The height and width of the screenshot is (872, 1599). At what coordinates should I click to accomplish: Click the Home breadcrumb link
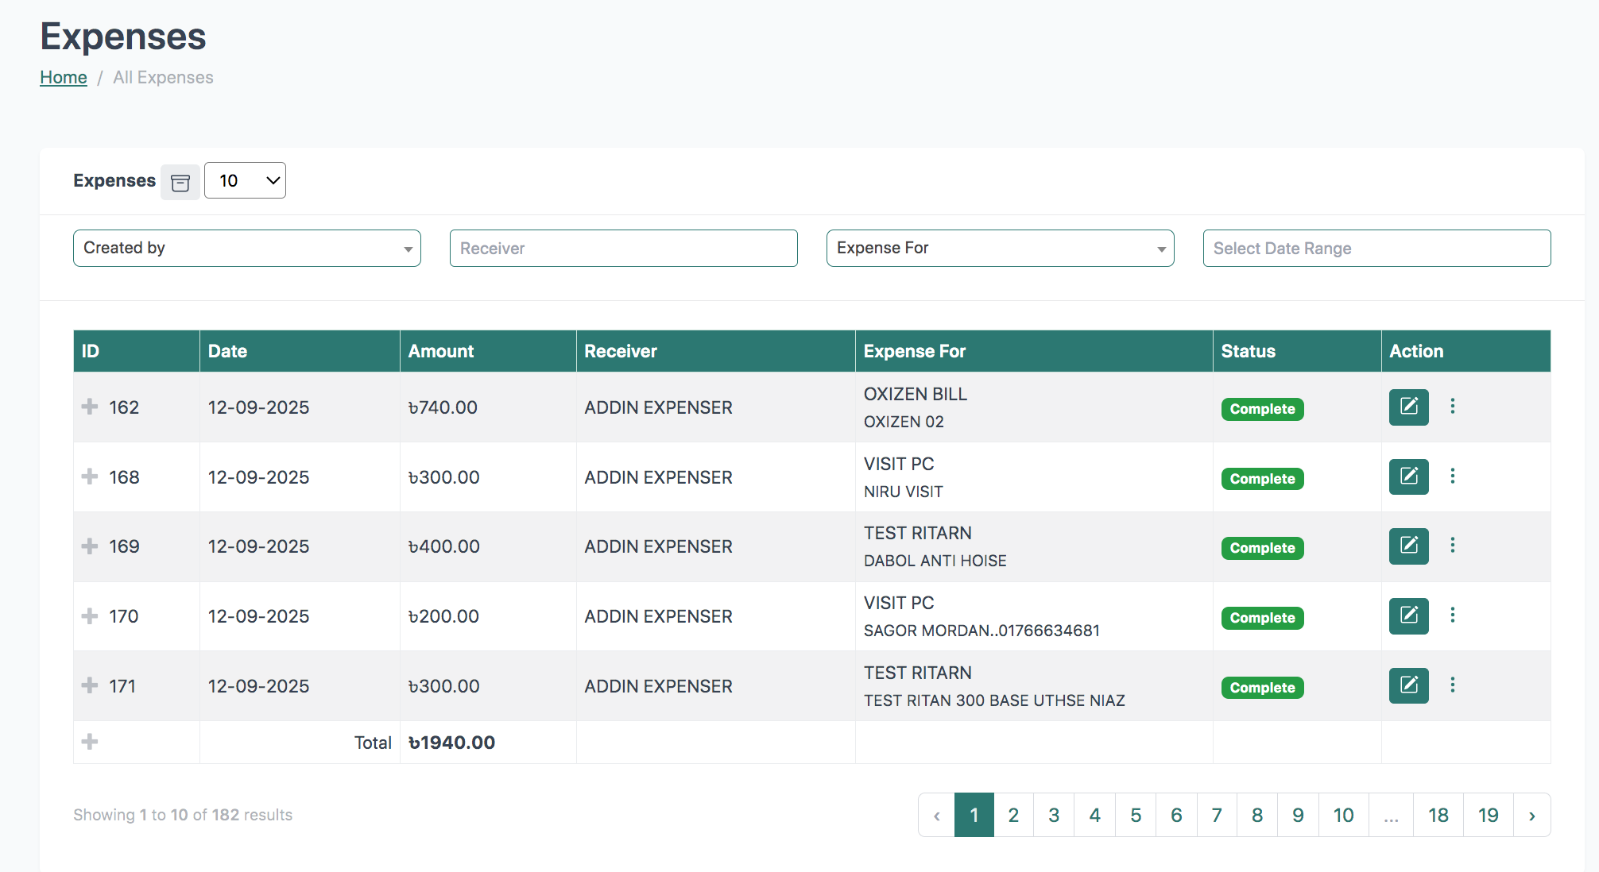pyautogui.click(x=64, y=77)
